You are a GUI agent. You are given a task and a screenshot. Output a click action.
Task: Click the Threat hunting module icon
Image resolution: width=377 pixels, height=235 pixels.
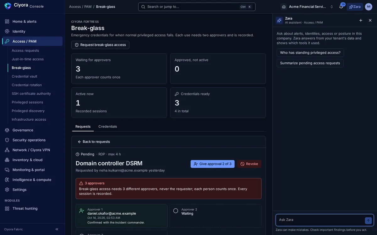[7, 208]
